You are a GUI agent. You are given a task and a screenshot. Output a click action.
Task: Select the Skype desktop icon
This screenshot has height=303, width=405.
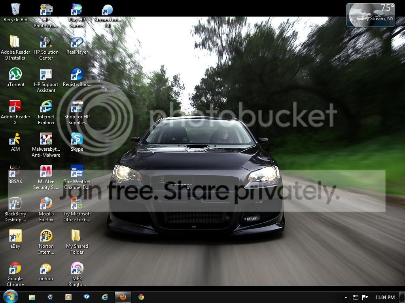pyautogui.click(x=77, y=142)
